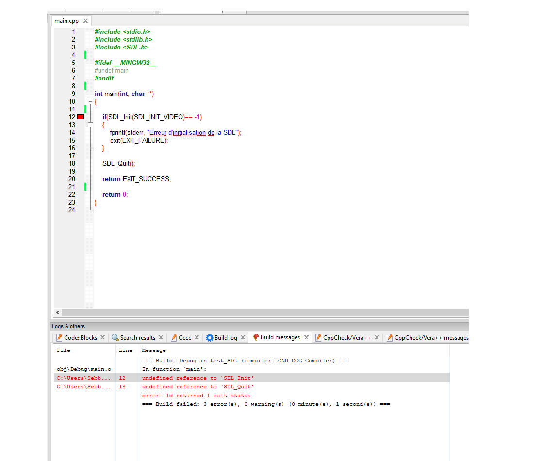Select the main.cpp editor tab
The height and width of the screenshot is (461, 559).
click(x=66, y=21)
